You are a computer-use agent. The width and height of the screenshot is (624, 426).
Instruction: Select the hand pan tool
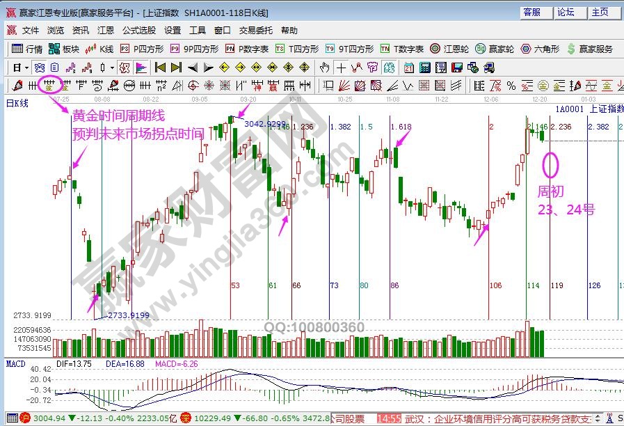(x=324, y=68)
